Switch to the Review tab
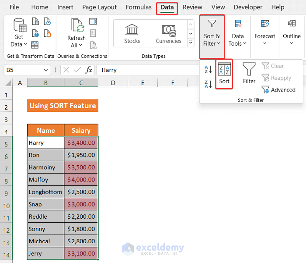306x263 pixels. click(x=192, y=7)
